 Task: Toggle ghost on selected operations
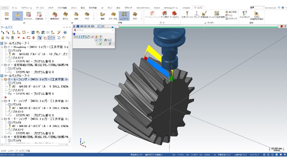[x=13, y=38]
